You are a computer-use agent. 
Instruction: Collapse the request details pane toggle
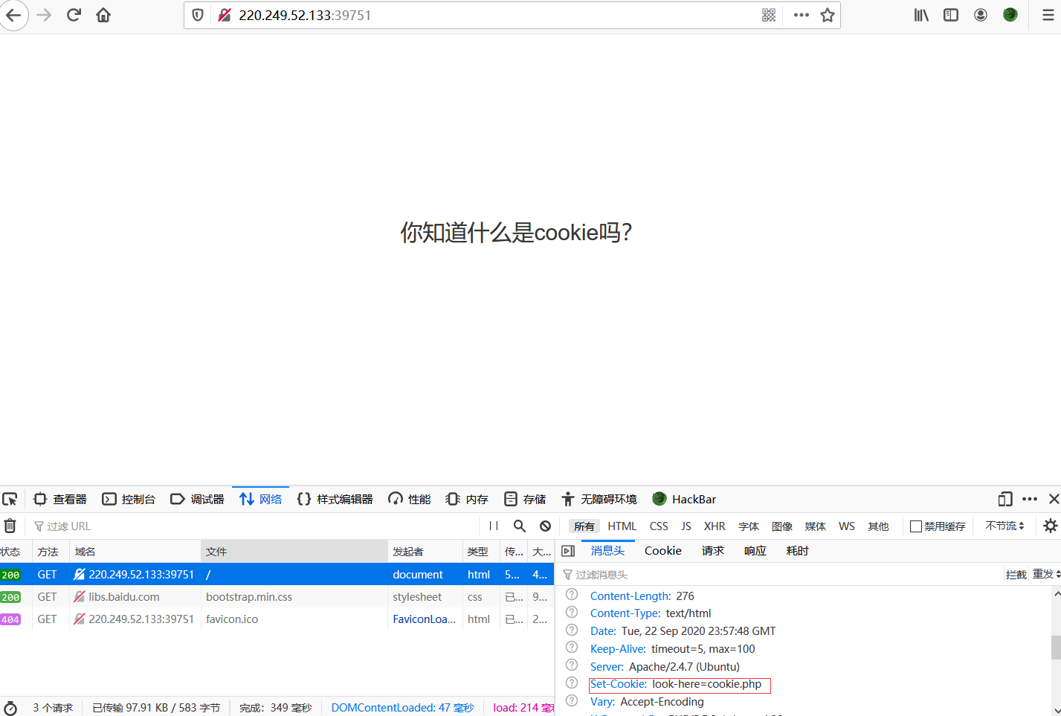coord(568,551)
